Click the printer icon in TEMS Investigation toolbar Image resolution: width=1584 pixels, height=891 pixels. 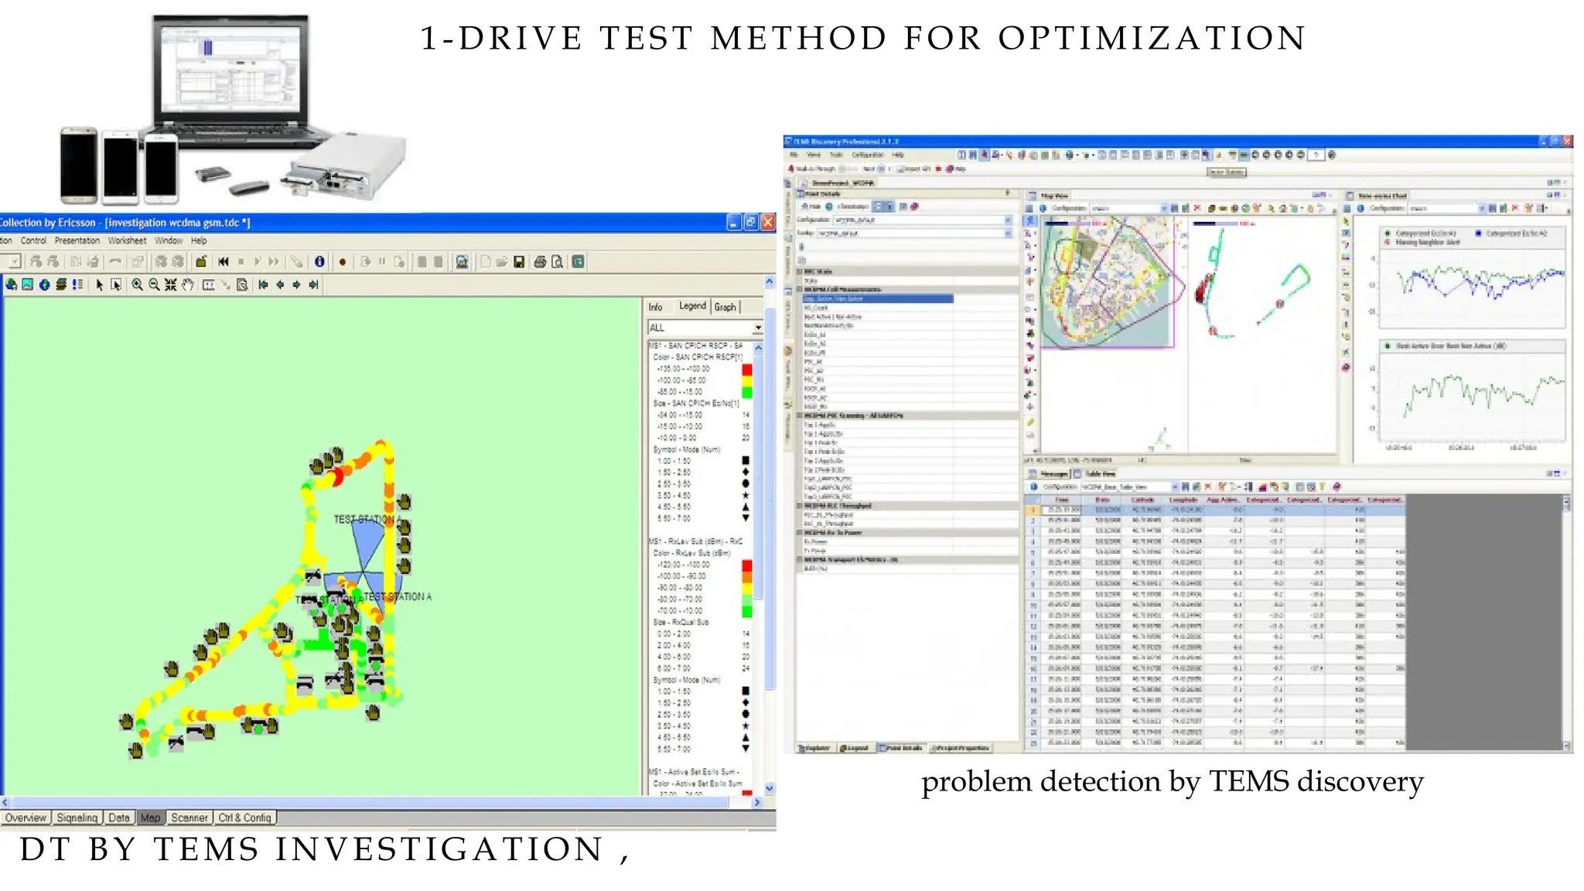point(540,262)
